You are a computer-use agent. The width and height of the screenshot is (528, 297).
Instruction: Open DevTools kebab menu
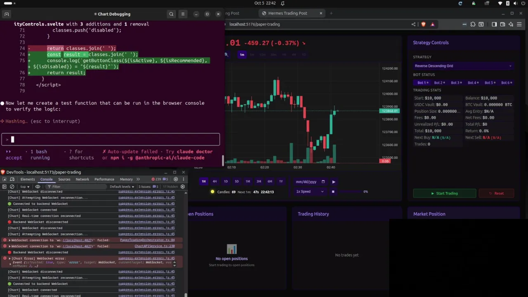(x=183, y=179)
